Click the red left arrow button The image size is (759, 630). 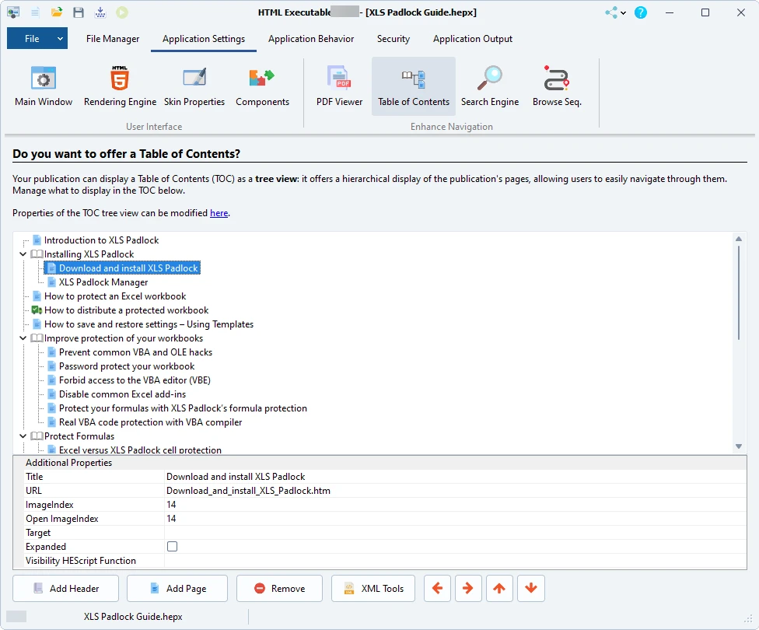click(437, 589)
